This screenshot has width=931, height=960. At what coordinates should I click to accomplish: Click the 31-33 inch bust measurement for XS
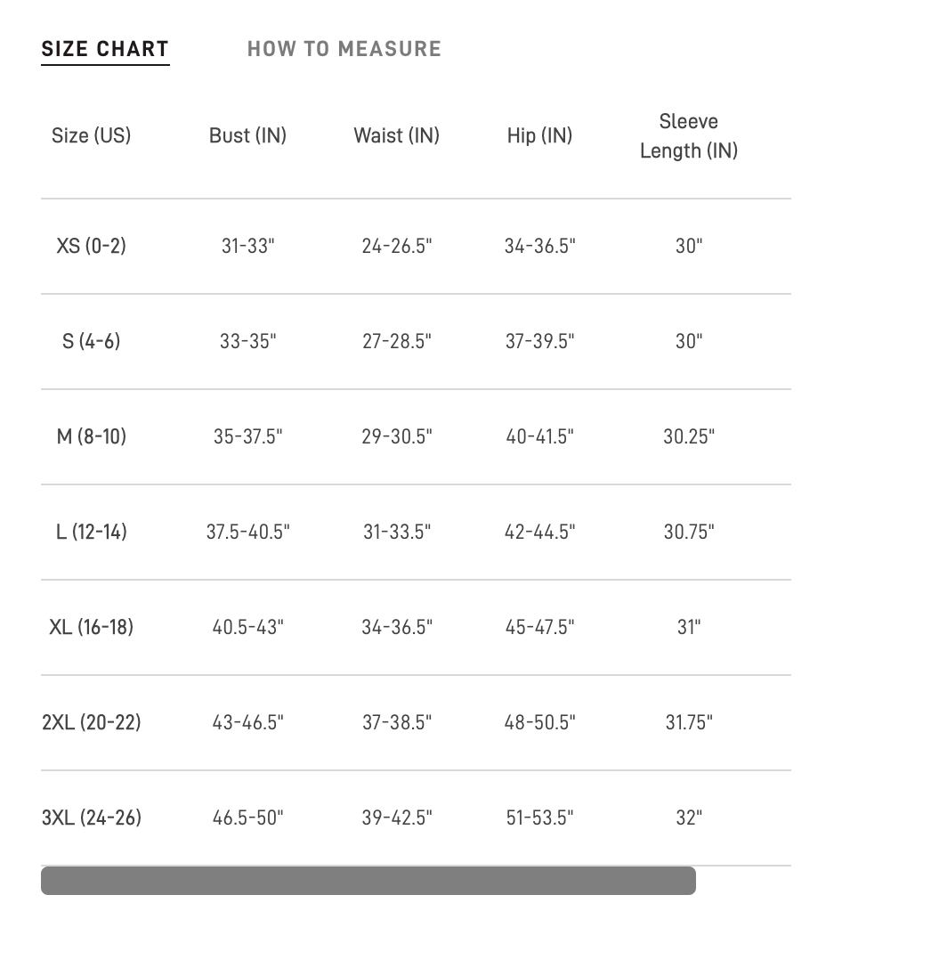(247, 246)
